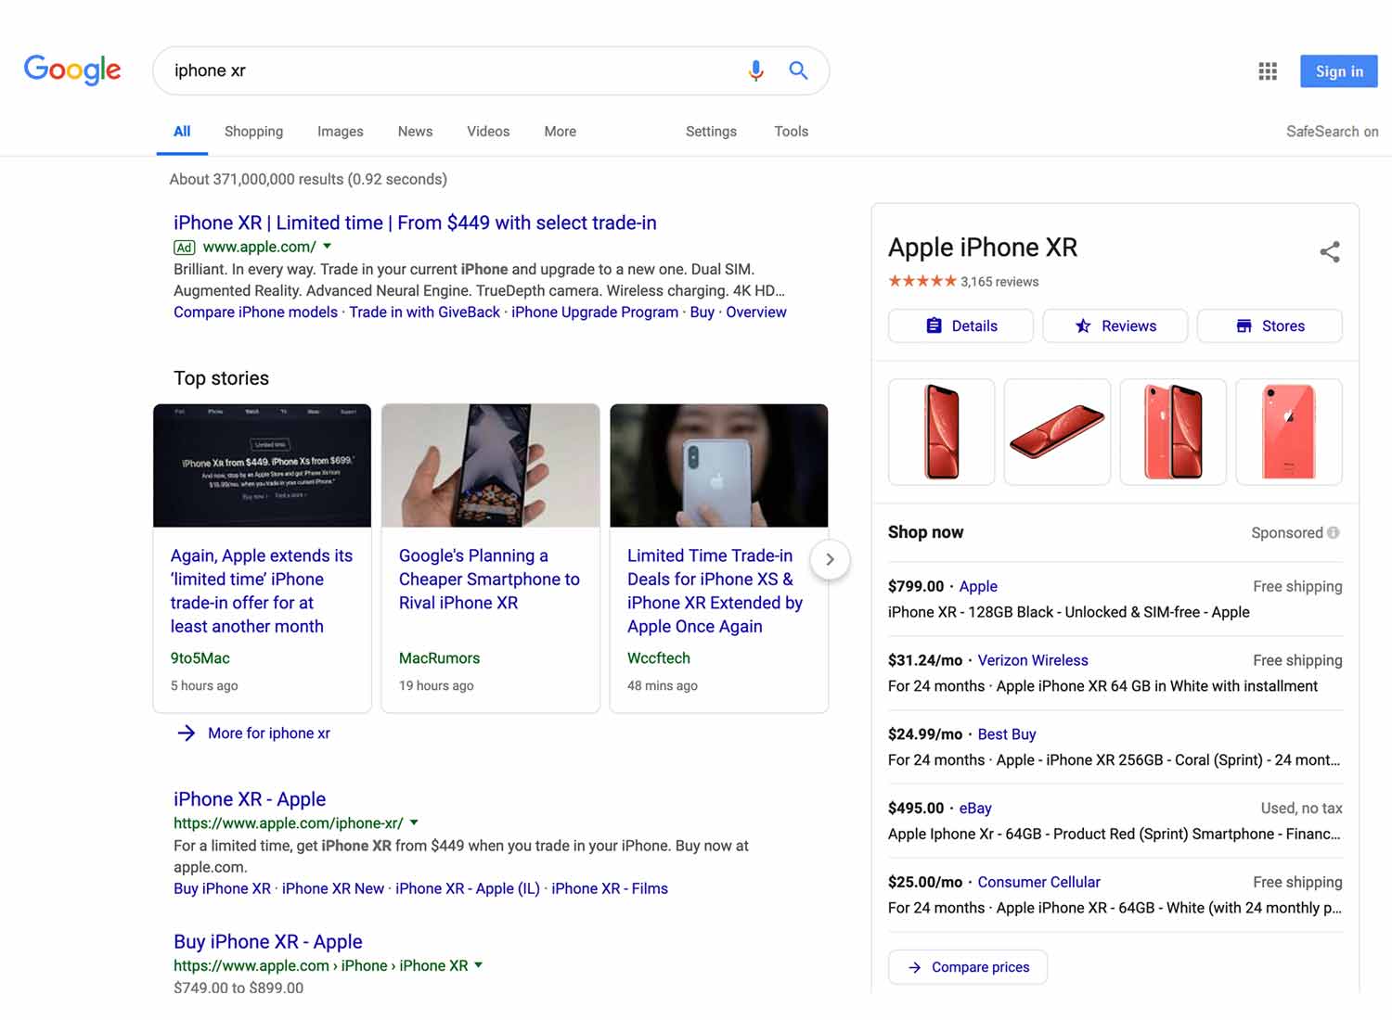Click the Sponsored info icon
1392x1020 pixels.
pos(1334,532)
